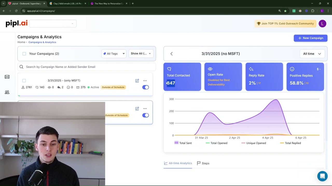Reload the page
The height and width of the screenshot is (186, 332).
tap(16, 11)
